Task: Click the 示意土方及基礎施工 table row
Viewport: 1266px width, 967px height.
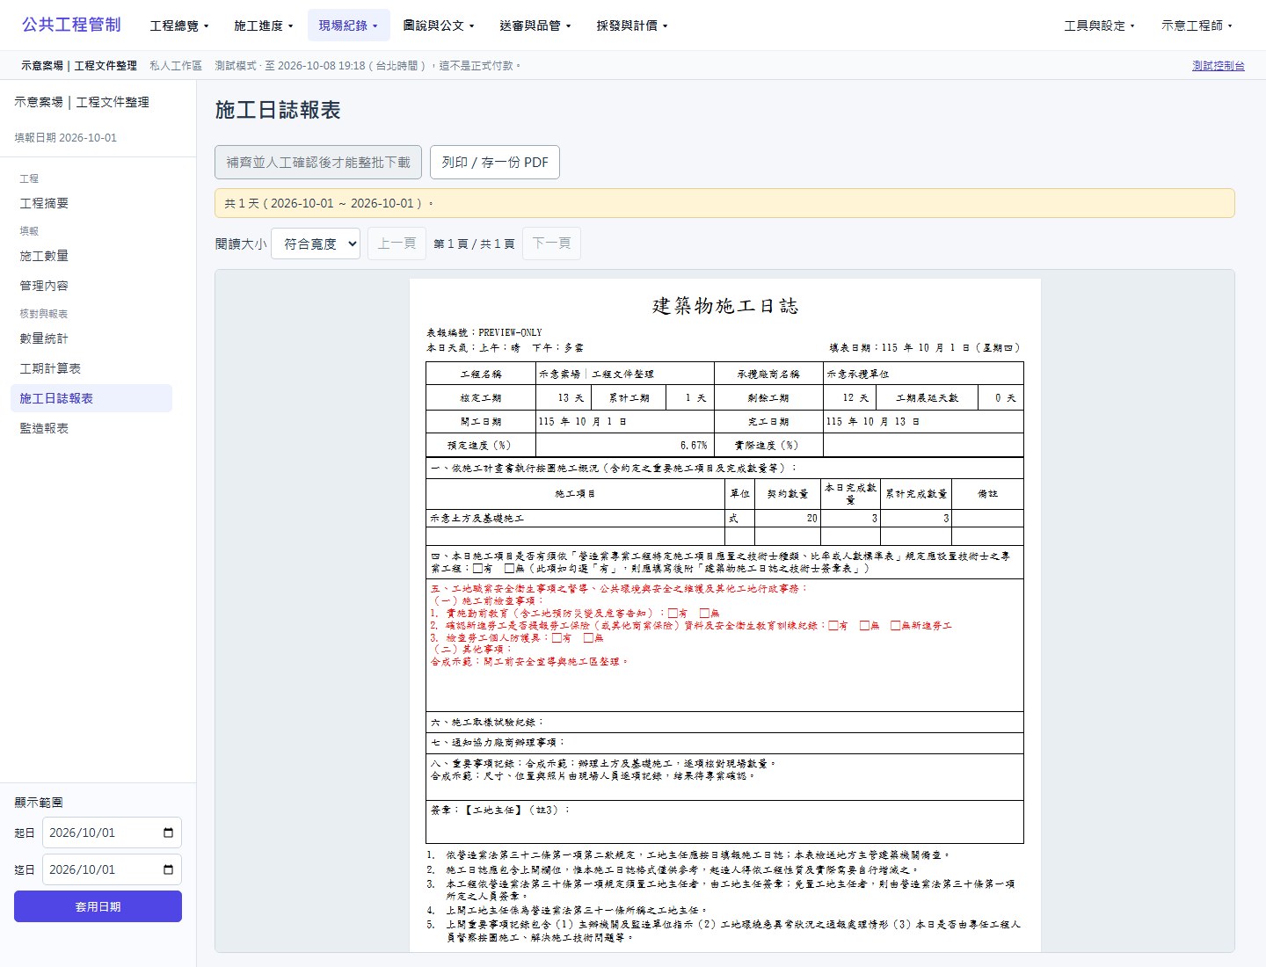Action: 724,519
